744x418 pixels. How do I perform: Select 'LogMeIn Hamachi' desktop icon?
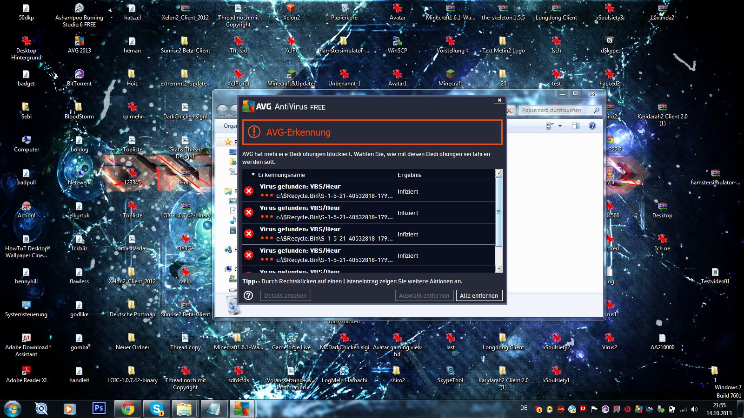pyautogui.click(x=345, y=374)
